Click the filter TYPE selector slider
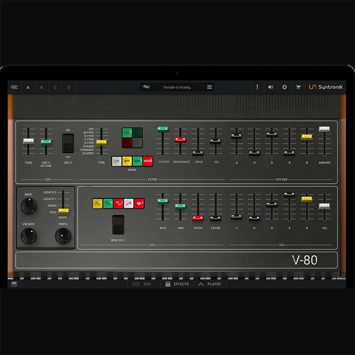 pyautogui.click(x=102, y=142)
